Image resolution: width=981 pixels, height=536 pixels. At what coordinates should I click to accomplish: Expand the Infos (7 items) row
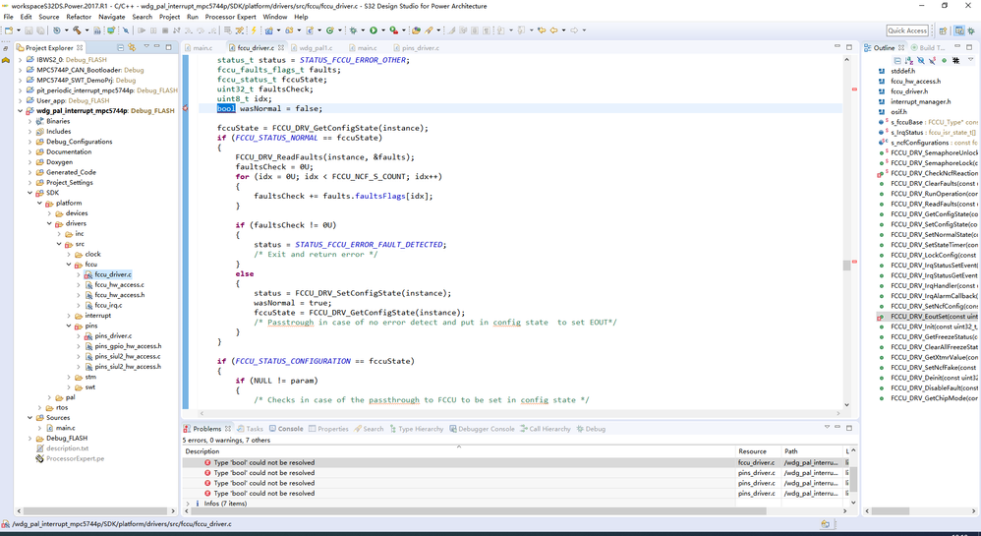pos(188,504)
